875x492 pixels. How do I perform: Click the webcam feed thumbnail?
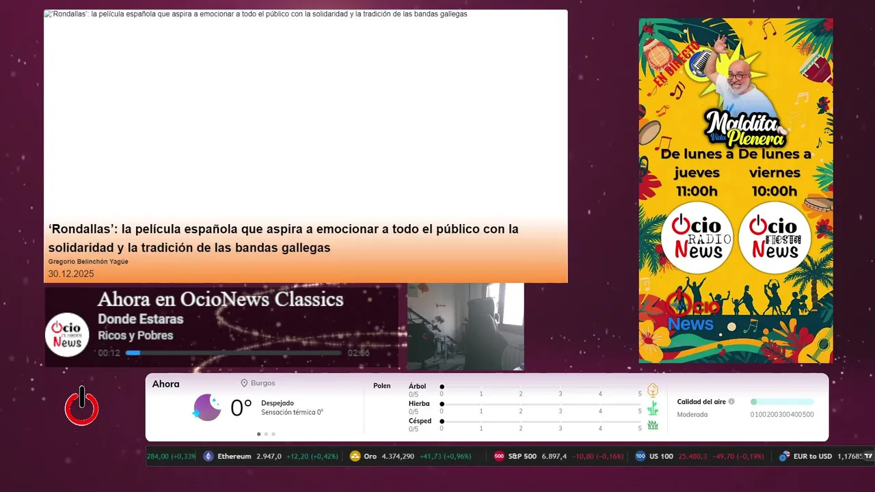click(466, 327)
